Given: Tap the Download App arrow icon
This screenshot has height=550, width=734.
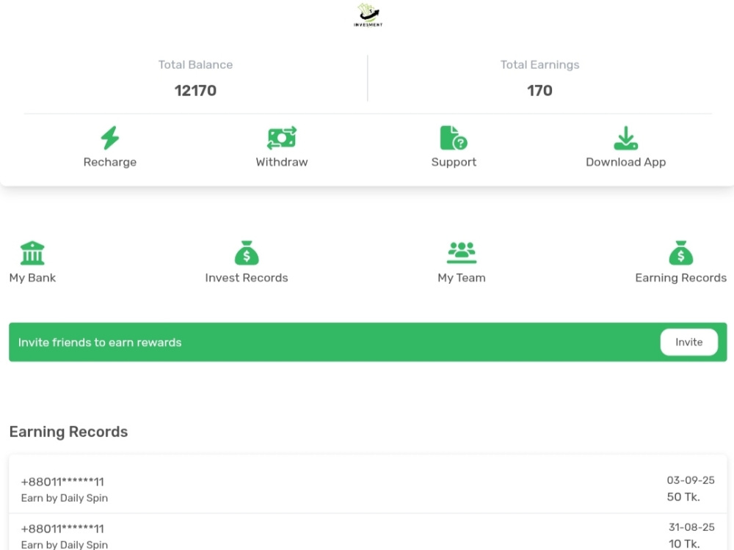Looking at the screenshot, I should click(x=626, y=138).
